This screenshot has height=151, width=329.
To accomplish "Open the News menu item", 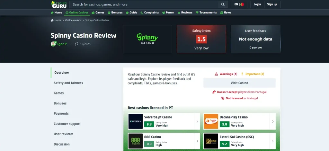I will tap(226, 13).
